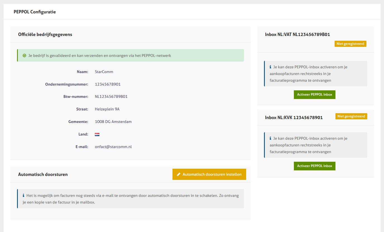Click the Niet geregistreerd badge for NL:VAT inbox

[350, 44]
